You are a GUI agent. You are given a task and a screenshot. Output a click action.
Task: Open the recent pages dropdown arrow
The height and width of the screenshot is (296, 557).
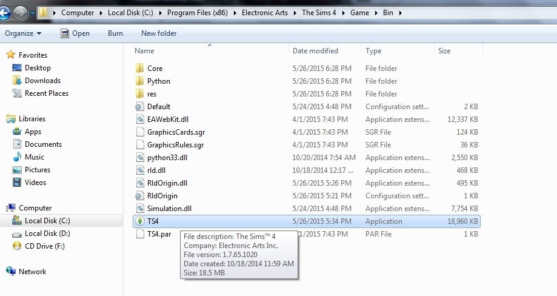click(32, 13)
